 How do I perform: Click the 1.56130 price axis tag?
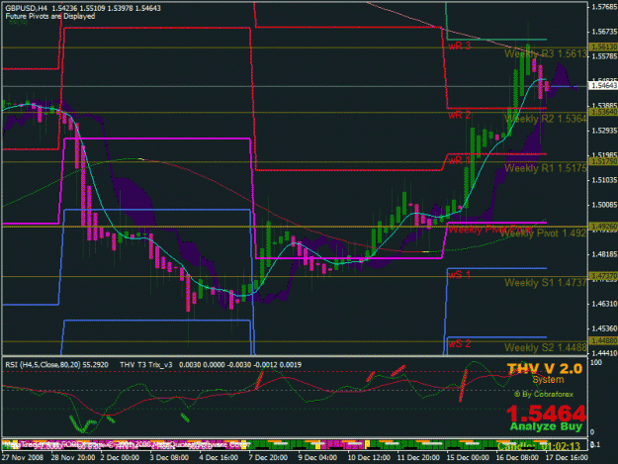(x=603, y=47)
